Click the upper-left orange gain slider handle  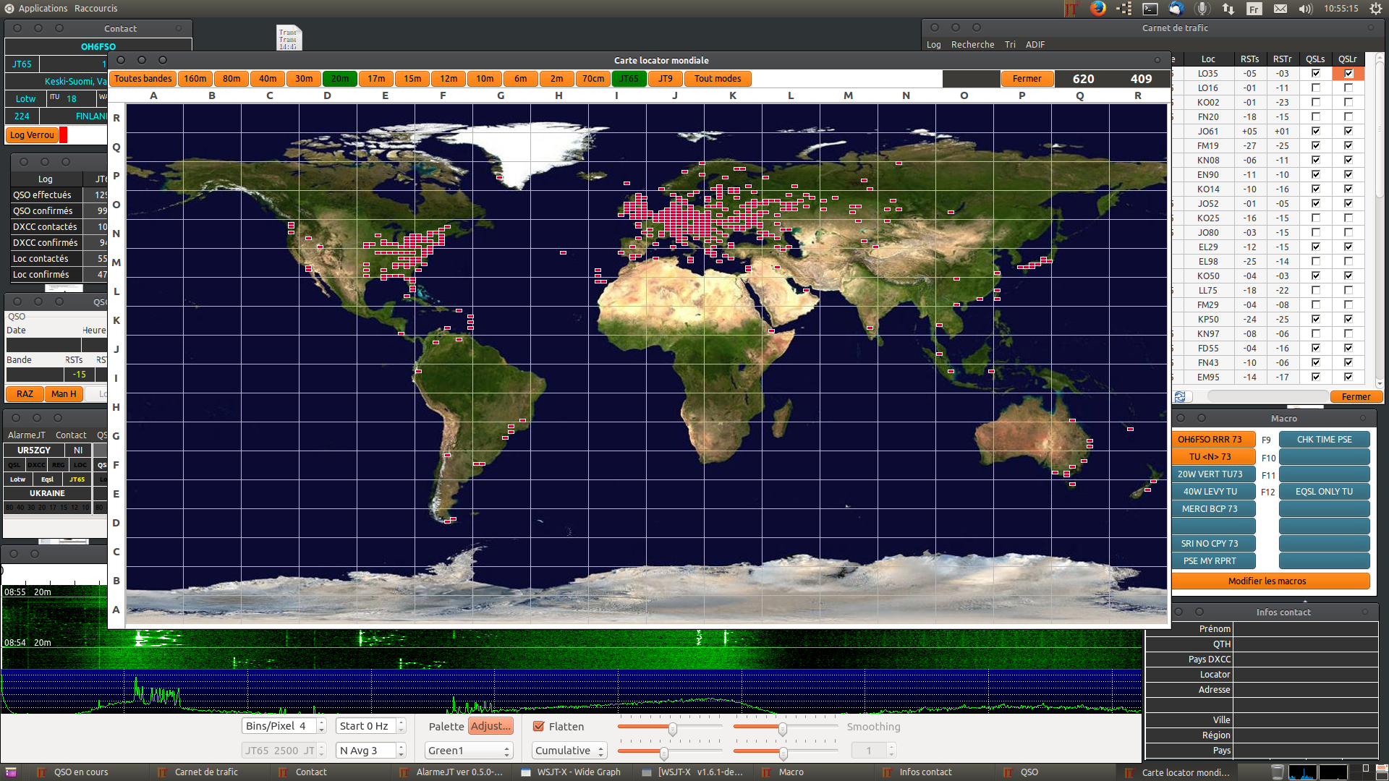672,729
